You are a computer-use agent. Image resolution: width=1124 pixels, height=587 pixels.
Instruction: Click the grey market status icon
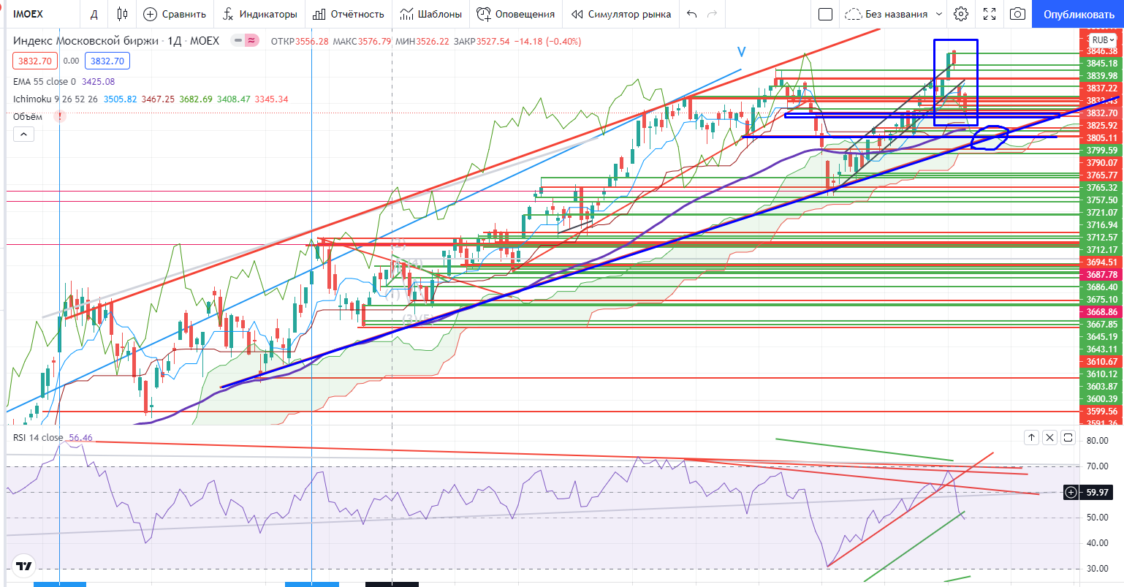238,41
